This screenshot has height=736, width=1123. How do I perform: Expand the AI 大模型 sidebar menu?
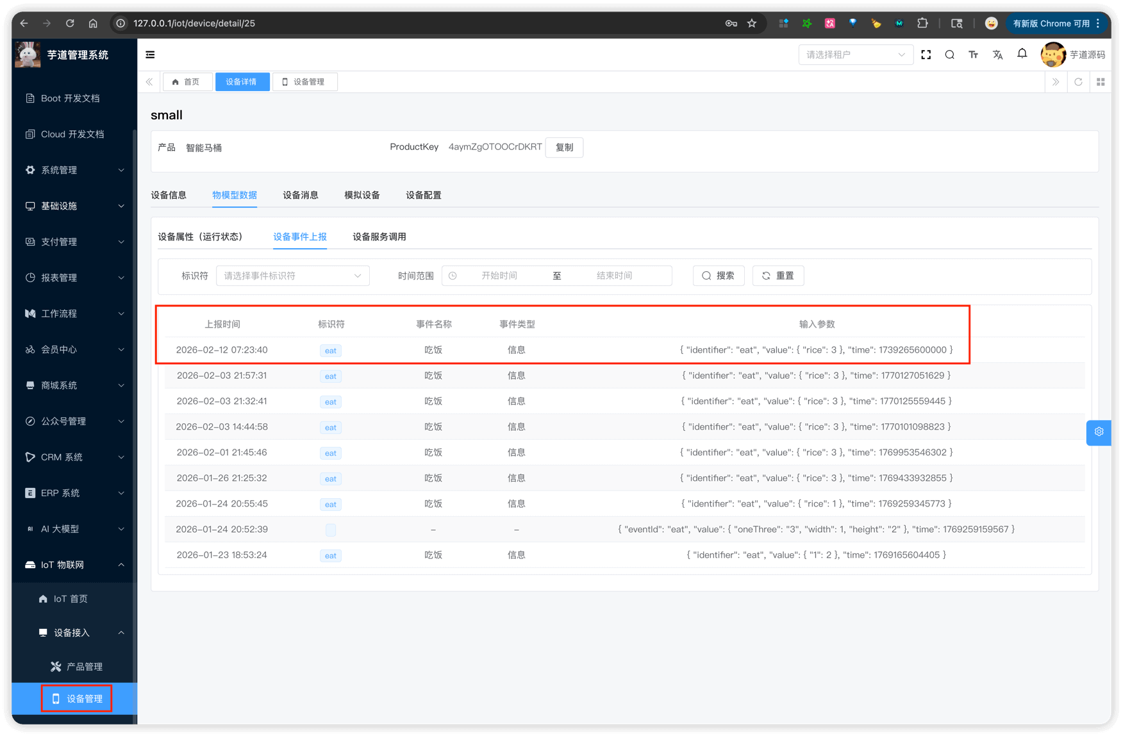(x=74, y=529)
